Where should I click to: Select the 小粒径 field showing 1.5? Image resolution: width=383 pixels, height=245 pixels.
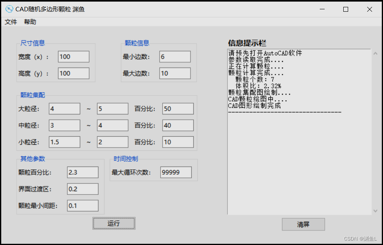click(x=64, y=142)
